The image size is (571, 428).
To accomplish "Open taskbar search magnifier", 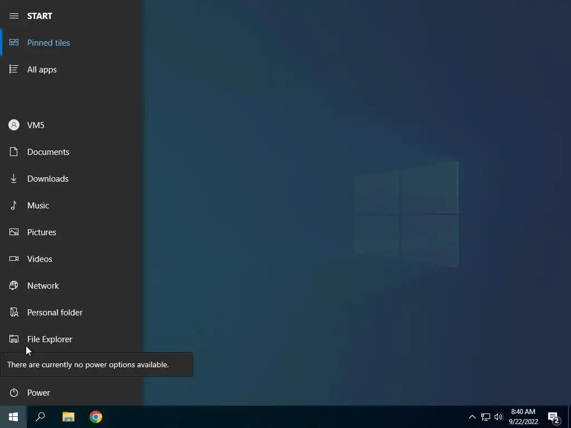I will tap(40, 417).
